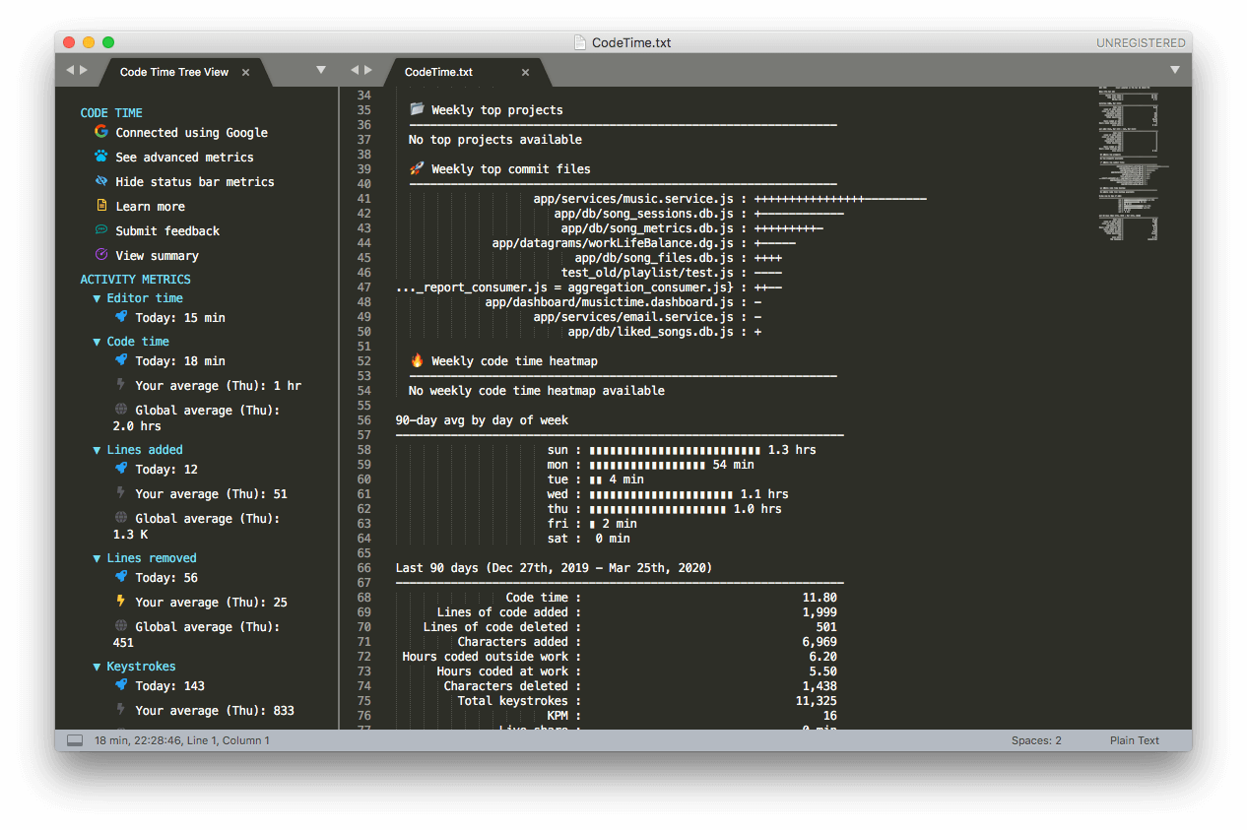The image size is (1247, 830).
Task: Close the CodeTime.txt tab
Action: tap(525, 72)
